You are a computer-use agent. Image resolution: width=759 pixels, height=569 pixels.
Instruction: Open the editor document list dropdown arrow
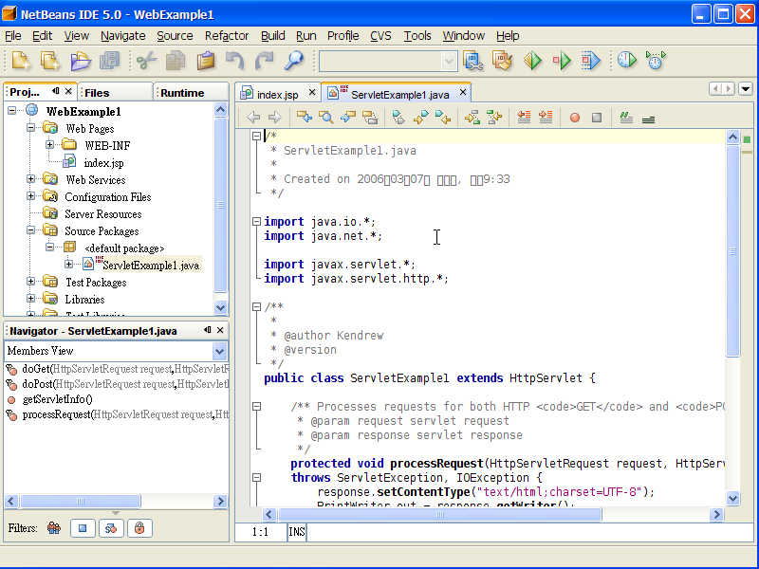tap(746, 88)
